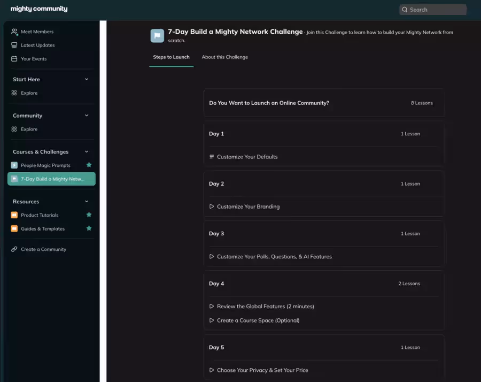Click the play icon for Create a Course Space
Viewport: 481px width, 382px height.
(211, 320)
